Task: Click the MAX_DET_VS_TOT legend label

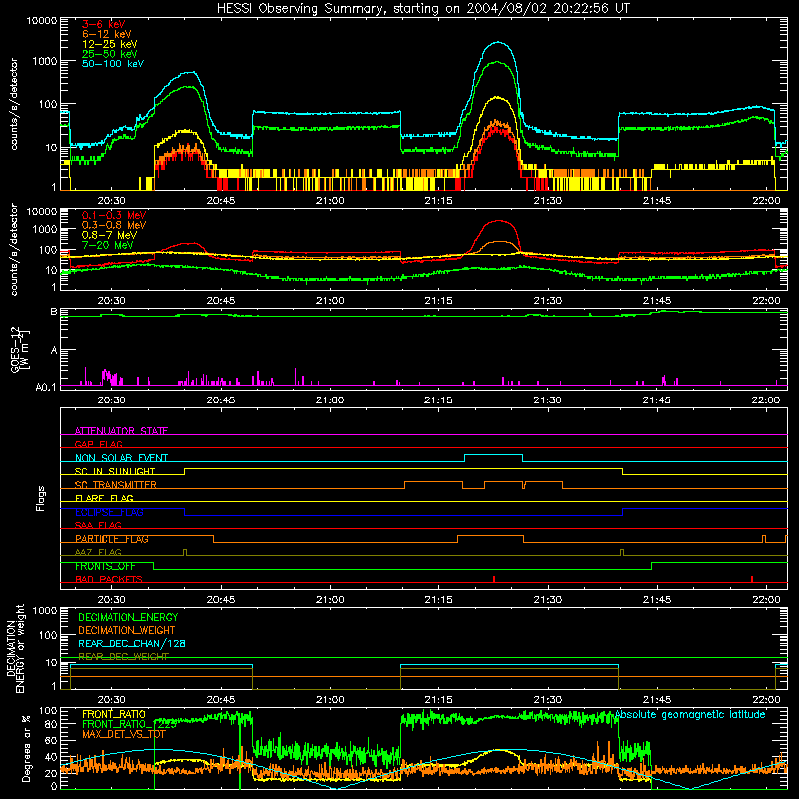Action: click(124, 734)
